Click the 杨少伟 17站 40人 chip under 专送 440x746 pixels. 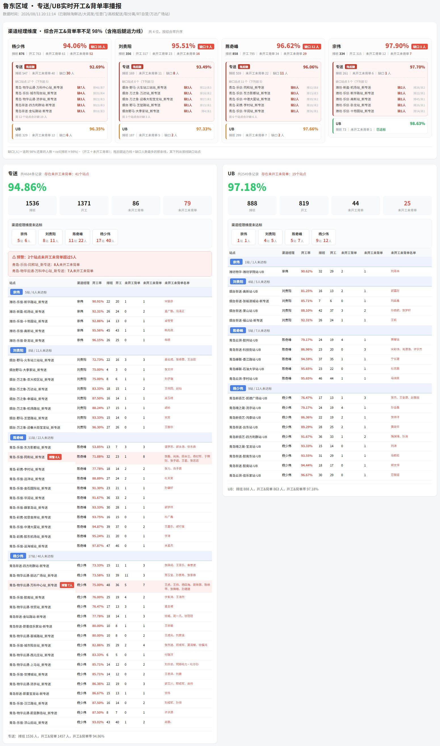pyautogui.click(x=105, y=237)
